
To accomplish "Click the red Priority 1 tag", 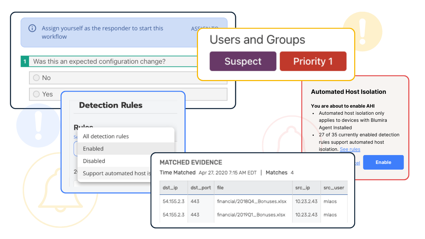I will (x=313, y=61).
